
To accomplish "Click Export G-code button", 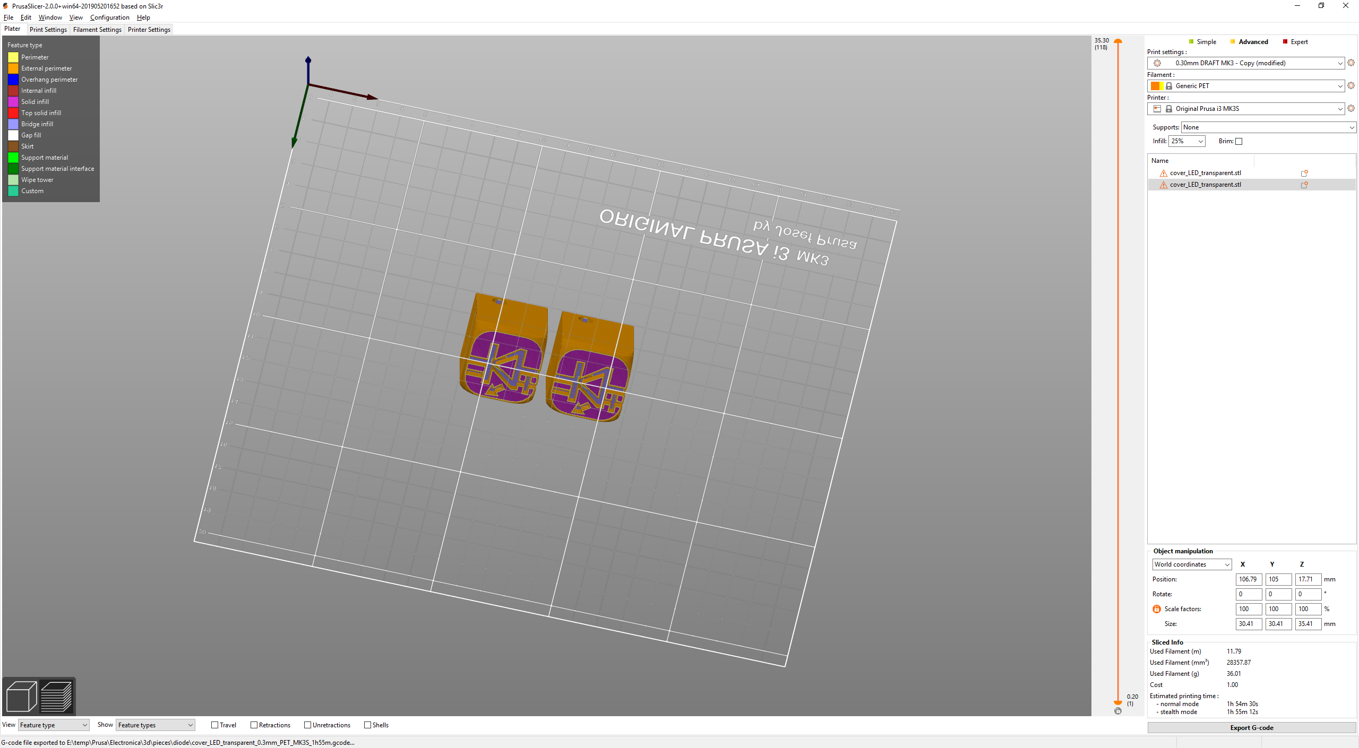I will 1252,728.
